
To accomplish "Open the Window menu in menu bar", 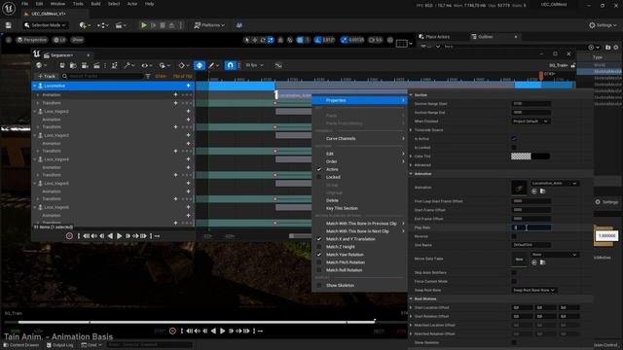I will [57, 4].
